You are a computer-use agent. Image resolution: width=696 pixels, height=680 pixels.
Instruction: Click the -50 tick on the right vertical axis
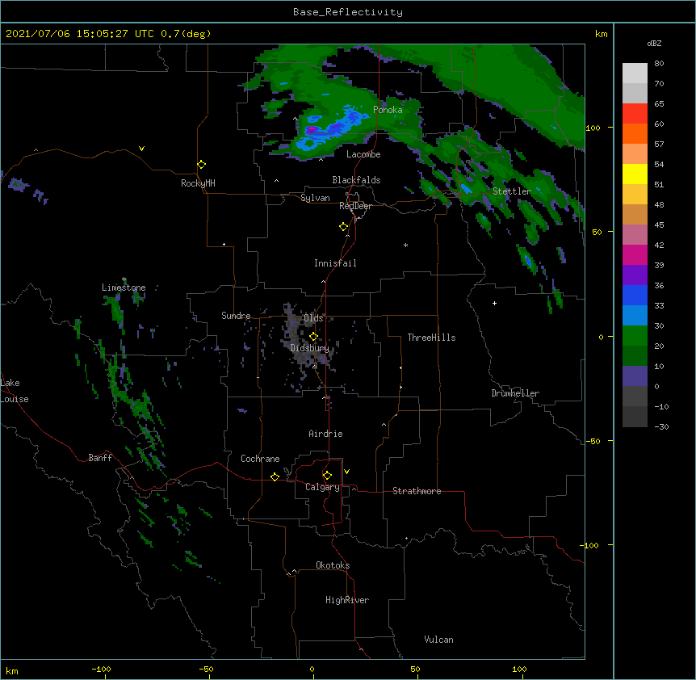593,441
